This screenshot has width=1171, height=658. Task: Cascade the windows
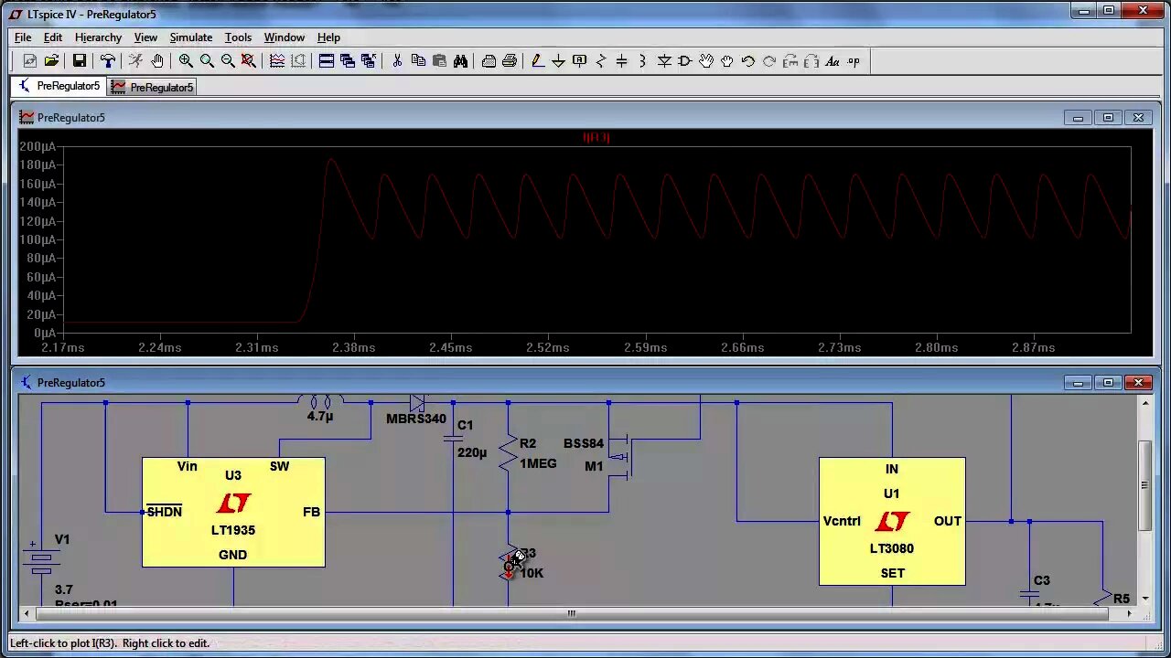348,61
